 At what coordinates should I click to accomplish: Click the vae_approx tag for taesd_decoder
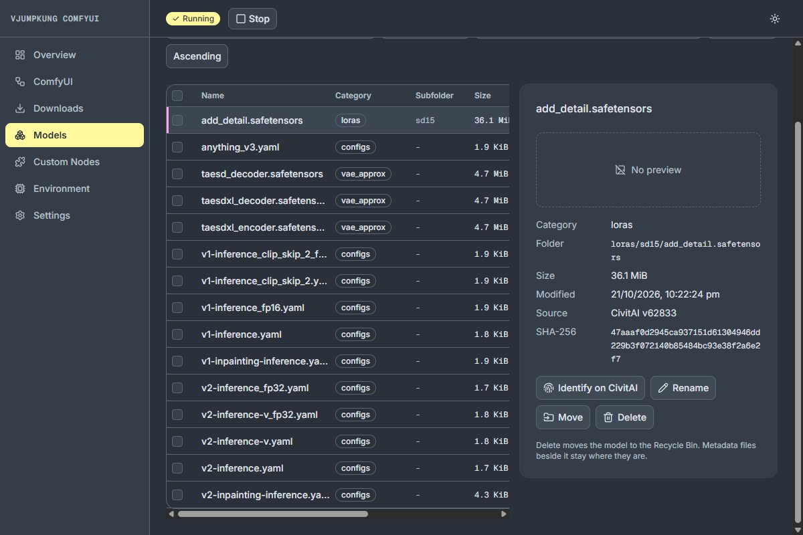point(363,174)
